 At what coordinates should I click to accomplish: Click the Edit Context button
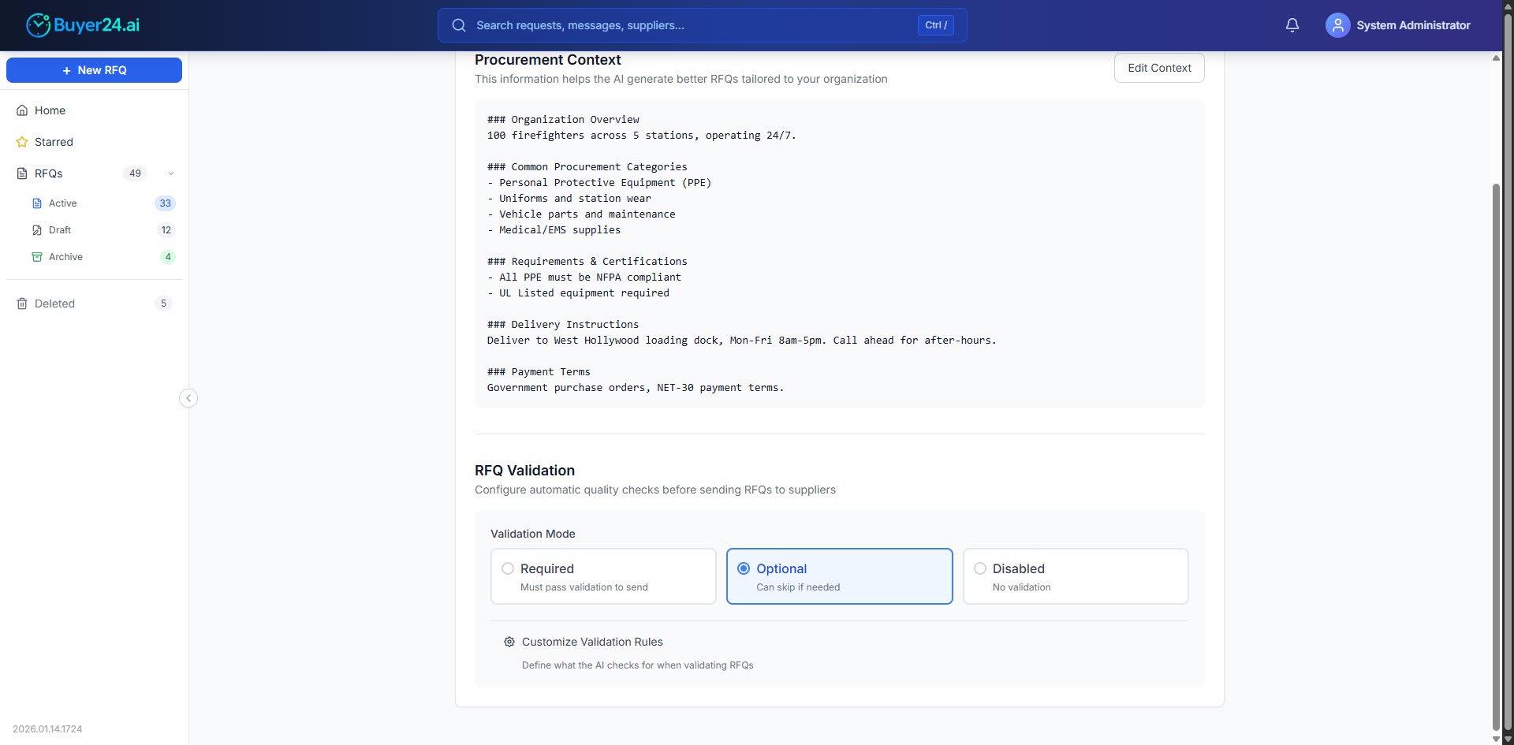click(1158, 68)
